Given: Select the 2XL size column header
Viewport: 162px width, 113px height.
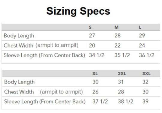Looking at the screenshot, I should click(122, 74).
